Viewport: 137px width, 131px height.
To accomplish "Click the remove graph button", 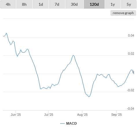I will click(123, 13).
